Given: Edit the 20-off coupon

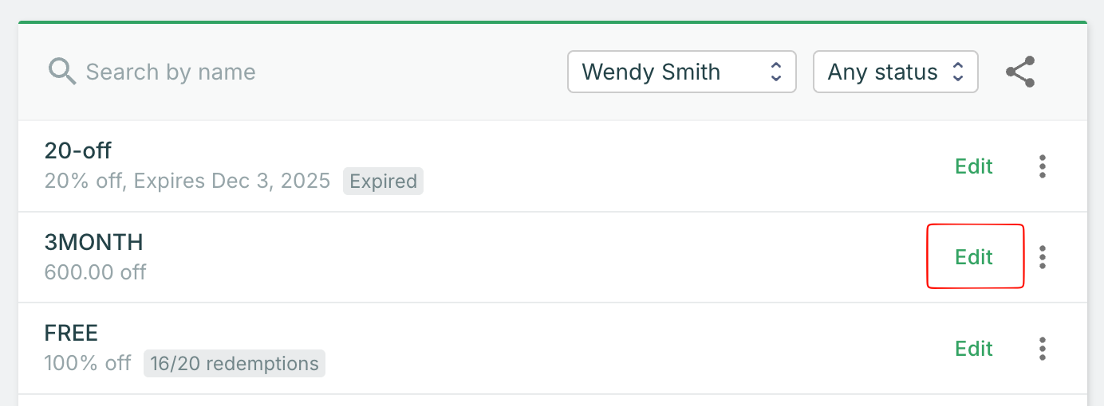Looking at the screenshot, I should [x=974, y=166].
